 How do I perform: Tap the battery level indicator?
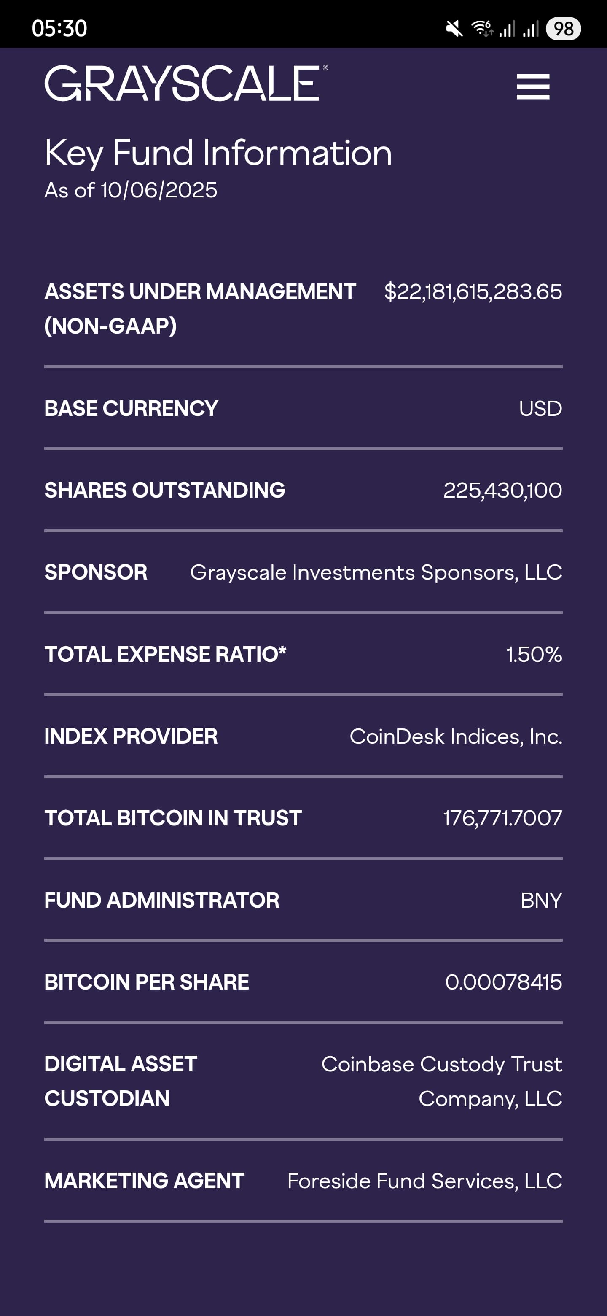[563, 29]
